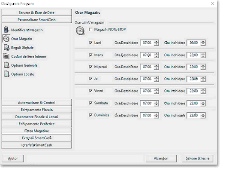Enable the Magazin NON-STOP checkbox
This screenshot has width=238, height=181.
[x=90, y=29]
